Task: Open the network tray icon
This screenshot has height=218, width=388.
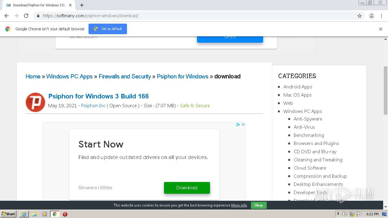Action: pyautogui.click(x=352, y=214)
